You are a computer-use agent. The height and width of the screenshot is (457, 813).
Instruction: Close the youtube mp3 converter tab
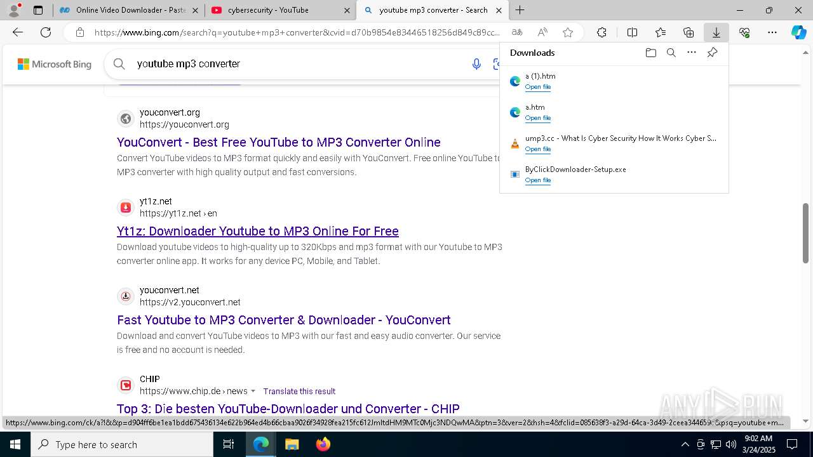(499, 10)
